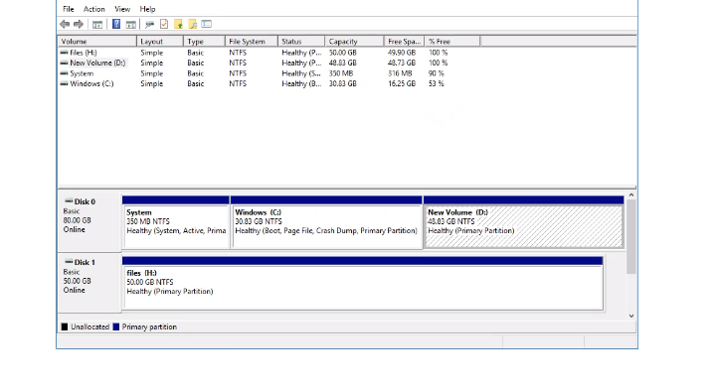Click the Properties checkmark page icon
The height and width of the screenshot is (391, 719).
coord(164,24)
